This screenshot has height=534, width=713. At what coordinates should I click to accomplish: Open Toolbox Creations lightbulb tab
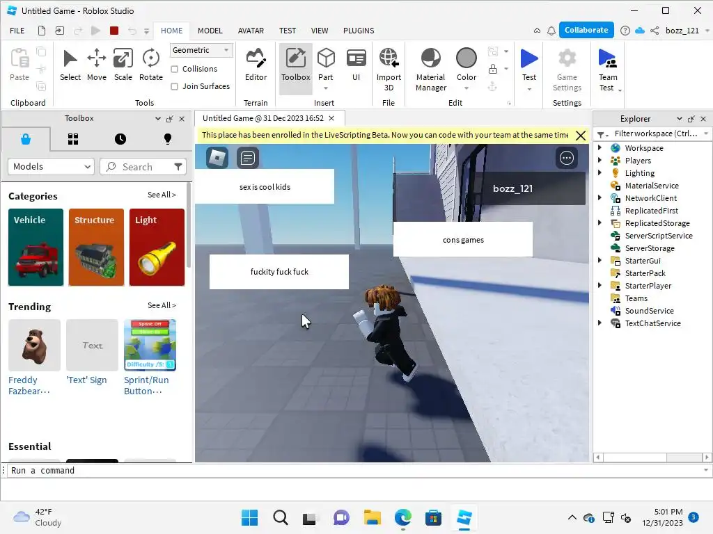167,139
